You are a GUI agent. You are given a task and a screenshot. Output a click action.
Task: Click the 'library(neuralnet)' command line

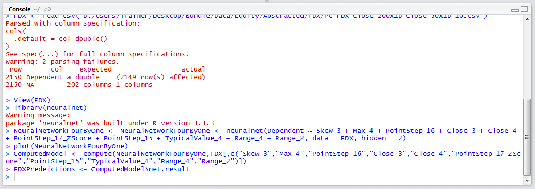[46, 108]
